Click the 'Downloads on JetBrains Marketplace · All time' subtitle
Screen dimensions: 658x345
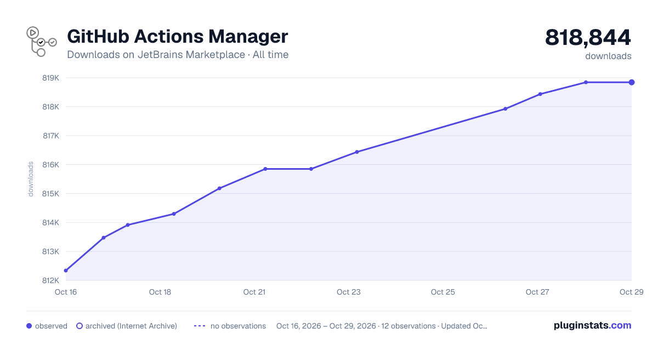(178, 55)
